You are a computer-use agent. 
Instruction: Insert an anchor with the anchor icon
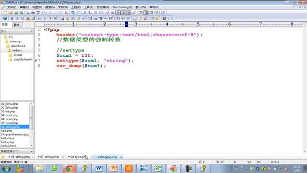pyautogui.click(x=68, y=18)
